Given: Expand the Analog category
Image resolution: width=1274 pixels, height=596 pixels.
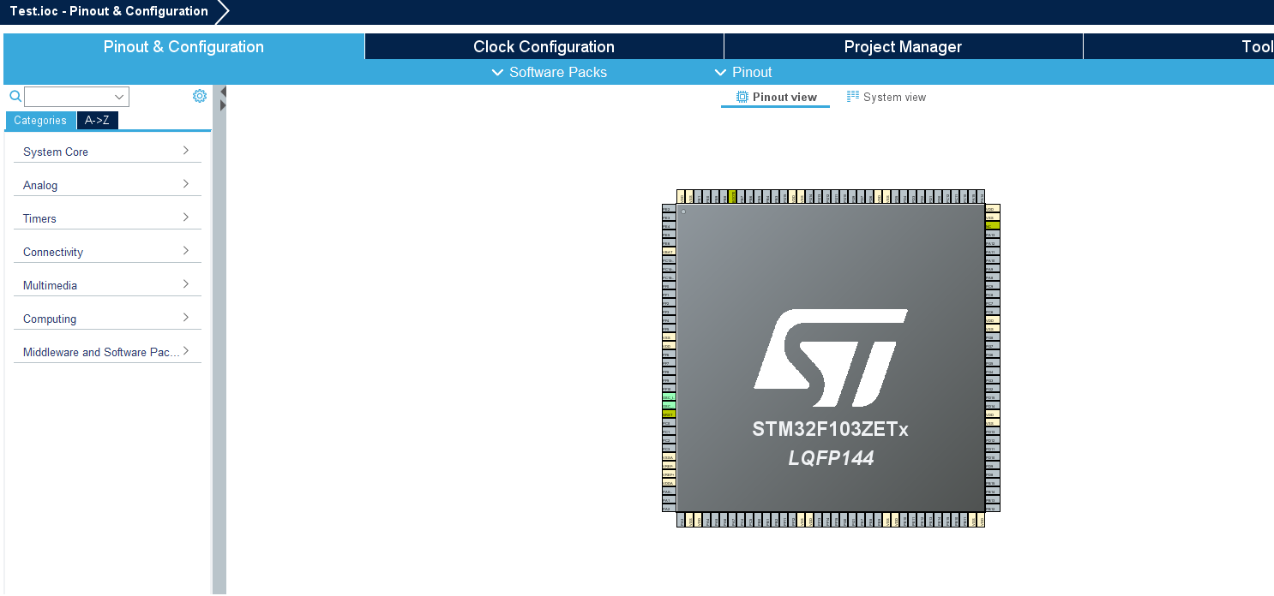Looking at the screenshot, I should [x=107, y=185].
